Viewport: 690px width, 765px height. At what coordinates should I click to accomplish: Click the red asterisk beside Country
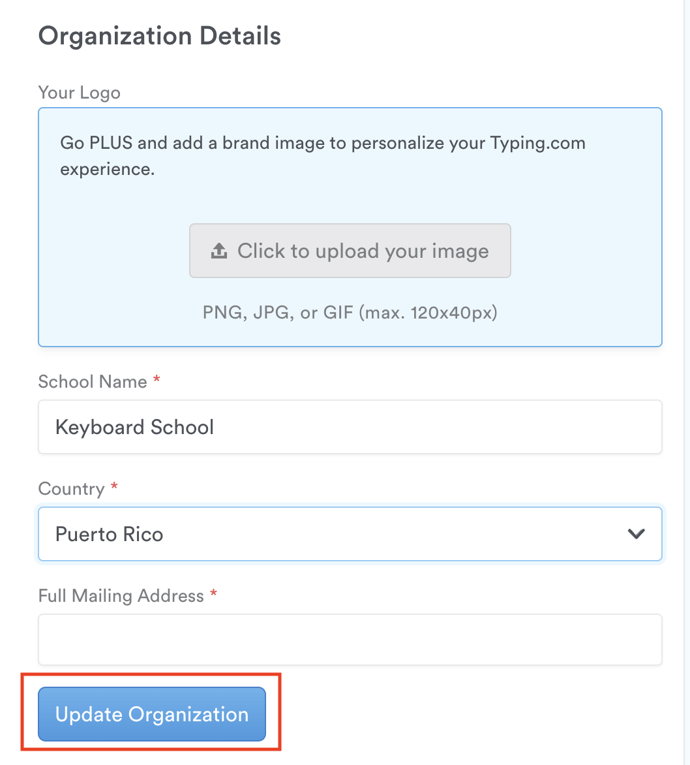point(114,487)
